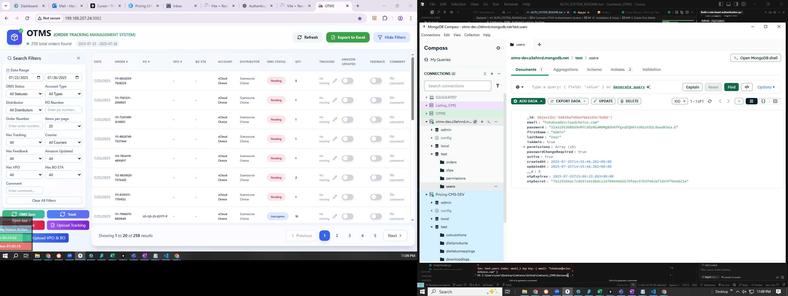Image resolution: width=788 pixels, height=296 pixels.
Task: Refresh the documents list in Compass
Action: (x=710, y=101)
